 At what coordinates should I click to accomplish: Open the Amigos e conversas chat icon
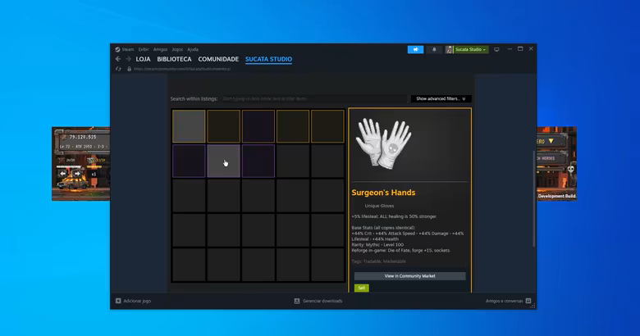528,301
